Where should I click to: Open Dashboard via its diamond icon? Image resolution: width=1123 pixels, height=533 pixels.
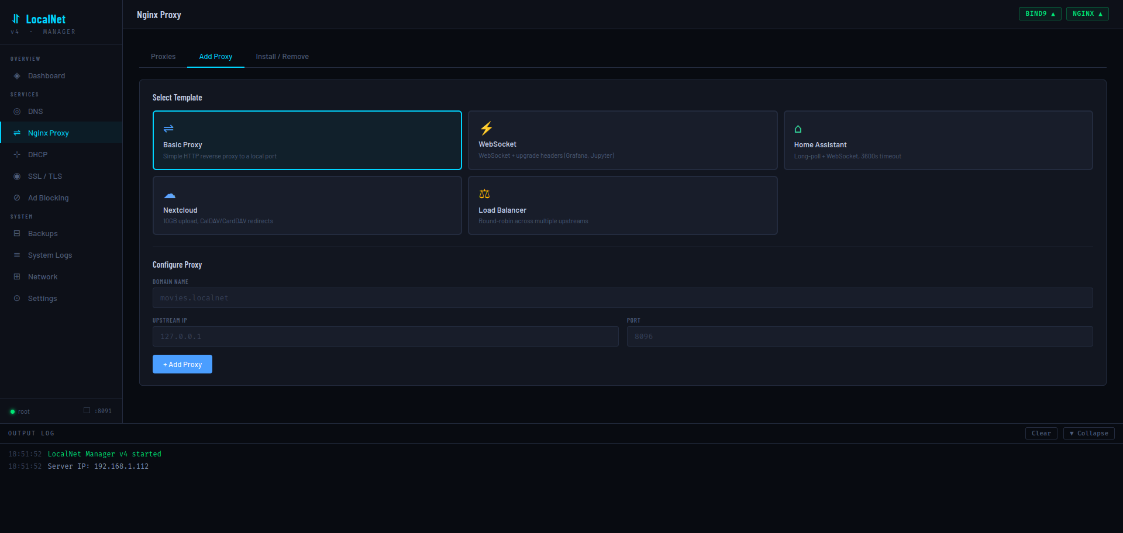click(x=17, y=76)
